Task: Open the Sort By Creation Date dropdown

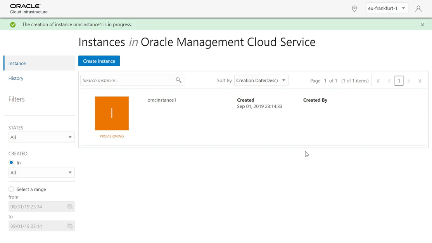Action: point(261,80)
